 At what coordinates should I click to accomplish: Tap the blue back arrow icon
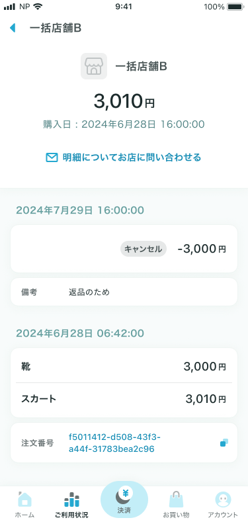click(13, 28)
